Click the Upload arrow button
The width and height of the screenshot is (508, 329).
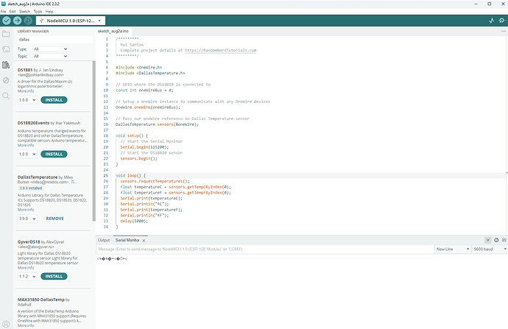click(17, 21)
